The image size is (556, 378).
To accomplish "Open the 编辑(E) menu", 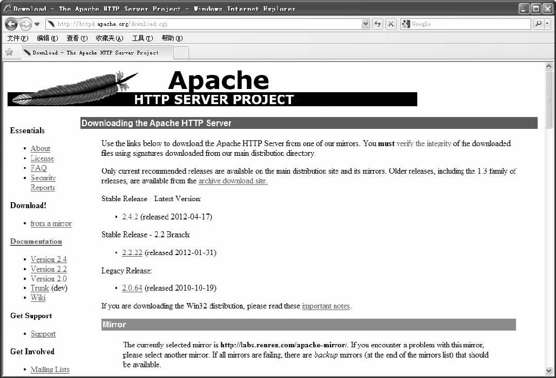I will click(x=47, y=38).
